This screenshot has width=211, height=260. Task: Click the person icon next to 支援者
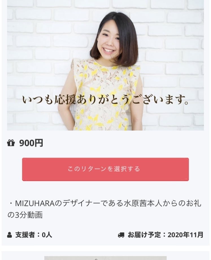(9, 235)
